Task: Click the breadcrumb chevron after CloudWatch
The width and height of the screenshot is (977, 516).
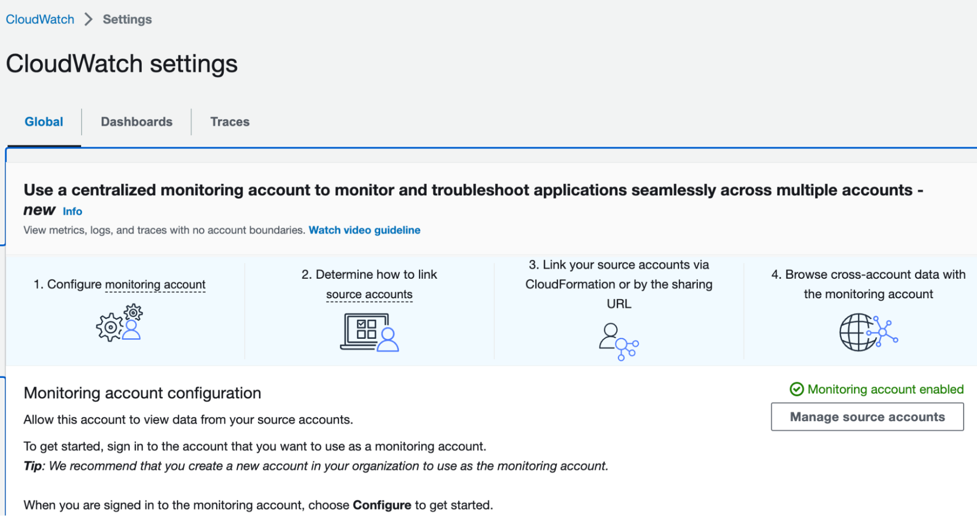Action: (x=88, y=19)
